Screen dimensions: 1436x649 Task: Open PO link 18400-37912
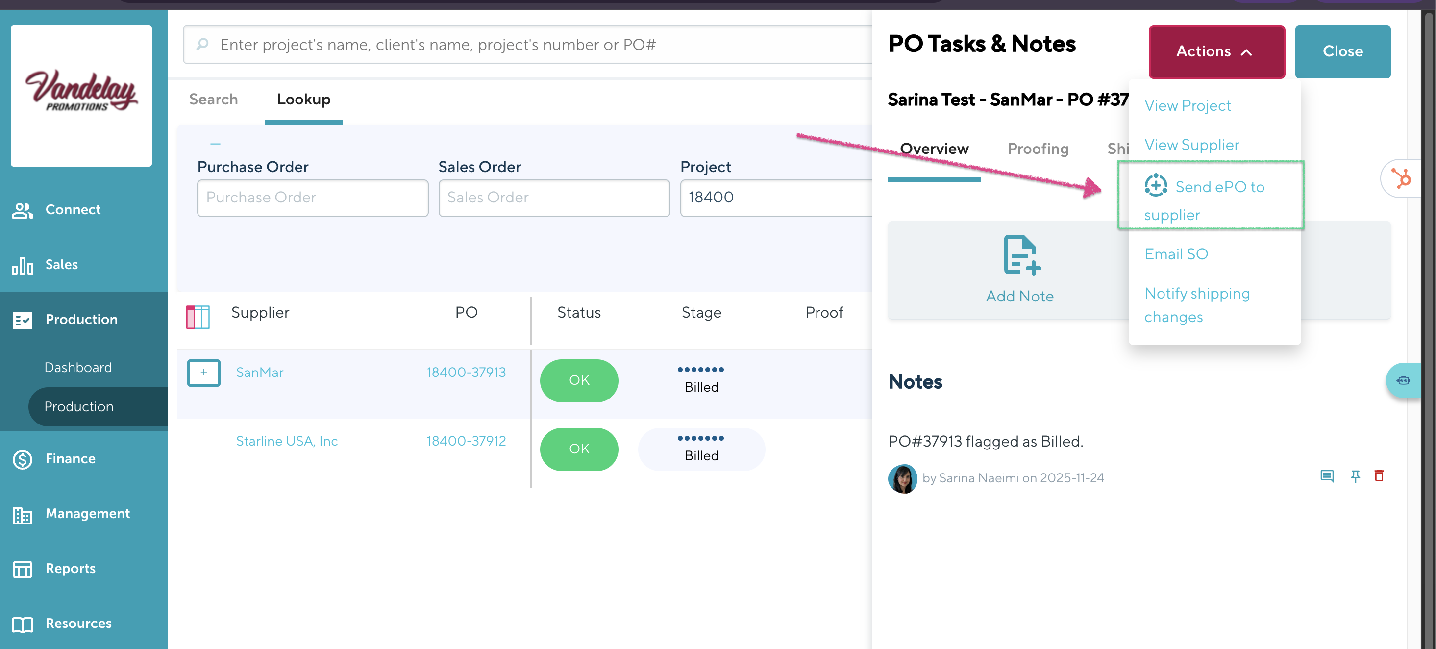pyautogui.click(x=466, y=441)
